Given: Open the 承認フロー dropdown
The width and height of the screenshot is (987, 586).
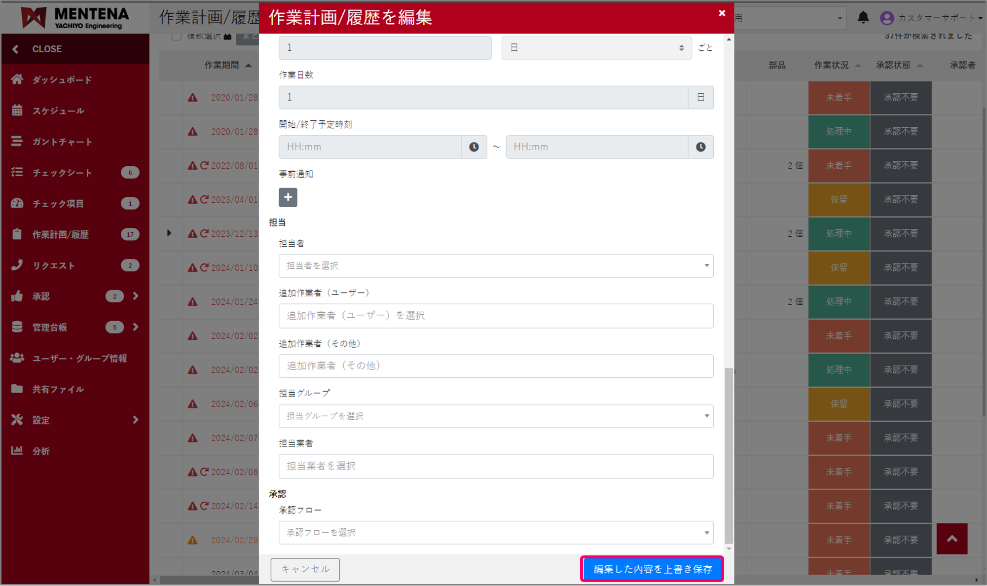Looking at the screenshot, I should point(496,533).
